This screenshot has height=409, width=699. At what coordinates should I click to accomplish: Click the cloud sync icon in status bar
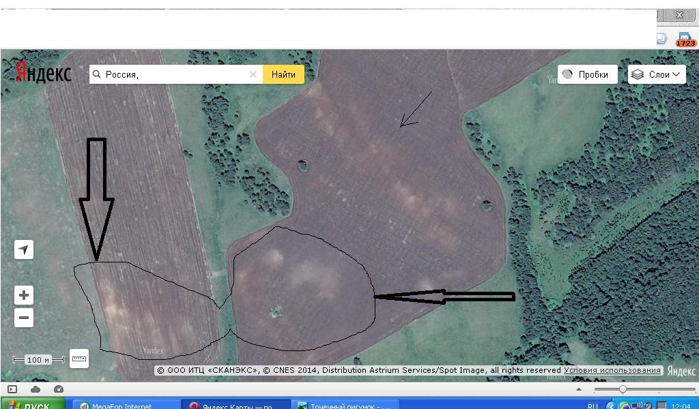(35, 389)
